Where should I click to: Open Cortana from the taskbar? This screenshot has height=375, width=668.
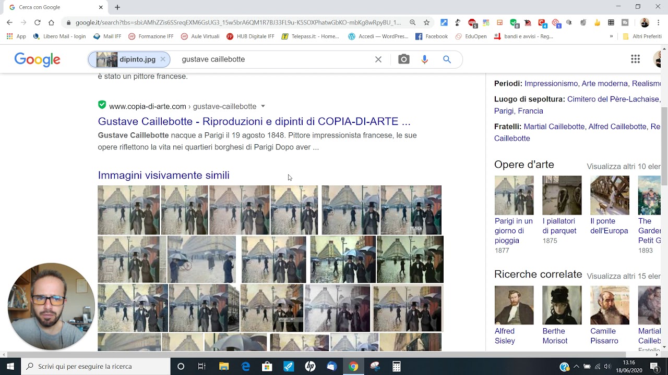click(181, 366)
